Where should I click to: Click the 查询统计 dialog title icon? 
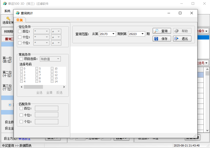tap(18, 13)
